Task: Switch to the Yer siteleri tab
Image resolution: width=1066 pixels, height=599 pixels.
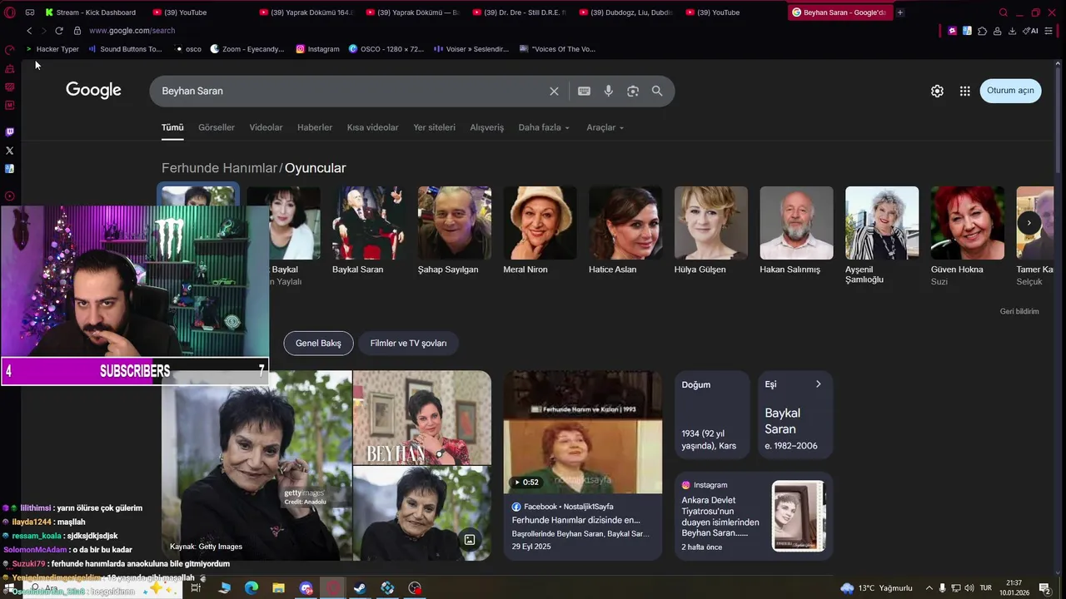Action: point(434,127)
